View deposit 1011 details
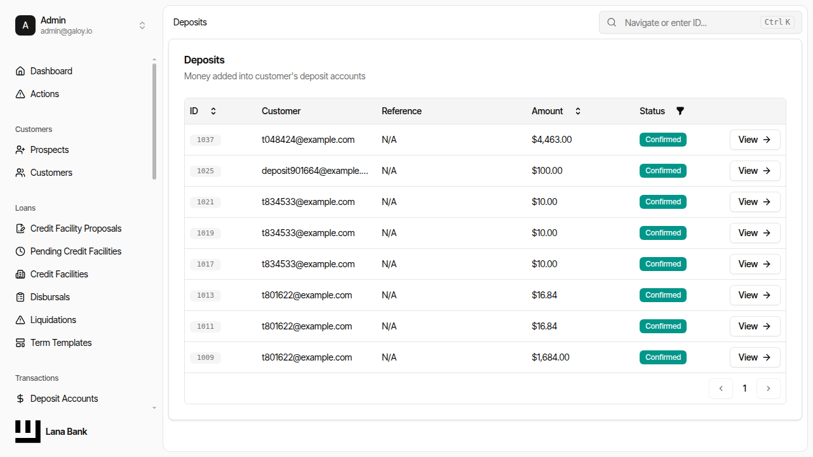This screenshot has width=813, height=457. 755,326
